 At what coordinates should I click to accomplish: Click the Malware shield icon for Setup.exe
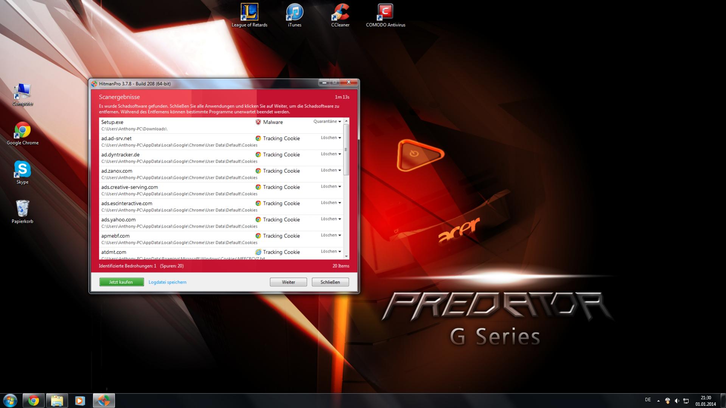[258, 122]
